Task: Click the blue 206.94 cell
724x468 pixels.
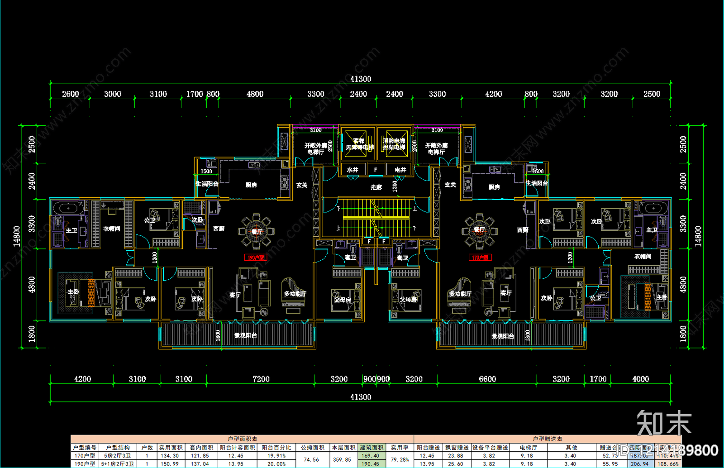Action: [x=640, y=464]
